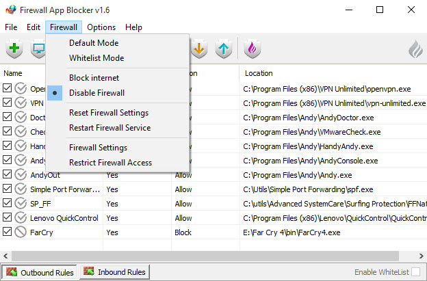Select Reset Firewall Settings menu entry

[108, 113]
